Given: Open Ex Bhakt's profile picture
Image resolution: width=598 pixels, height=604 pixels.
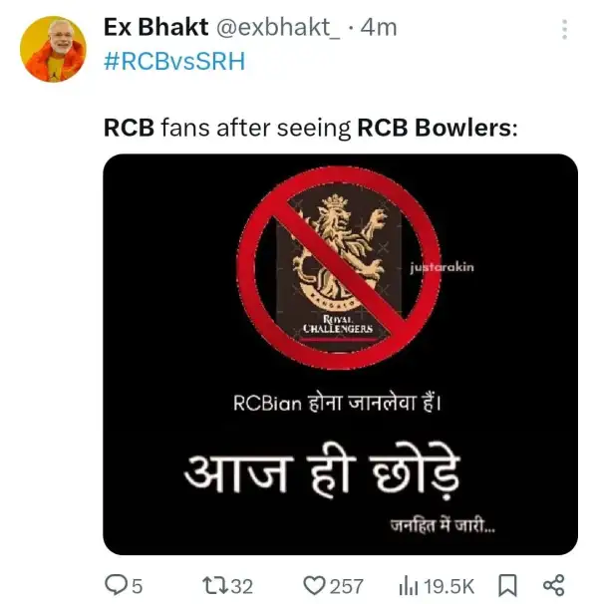Looking at the screenshot, I should coord(53,49).
